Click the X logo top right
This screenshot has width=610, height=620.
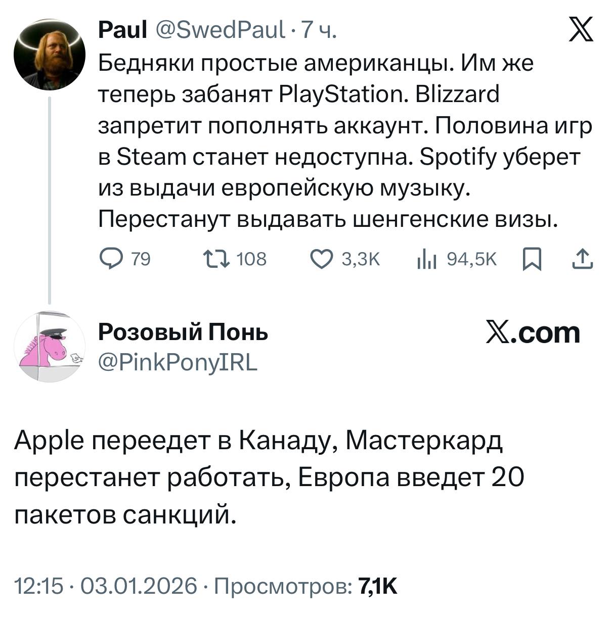point(581,29)
